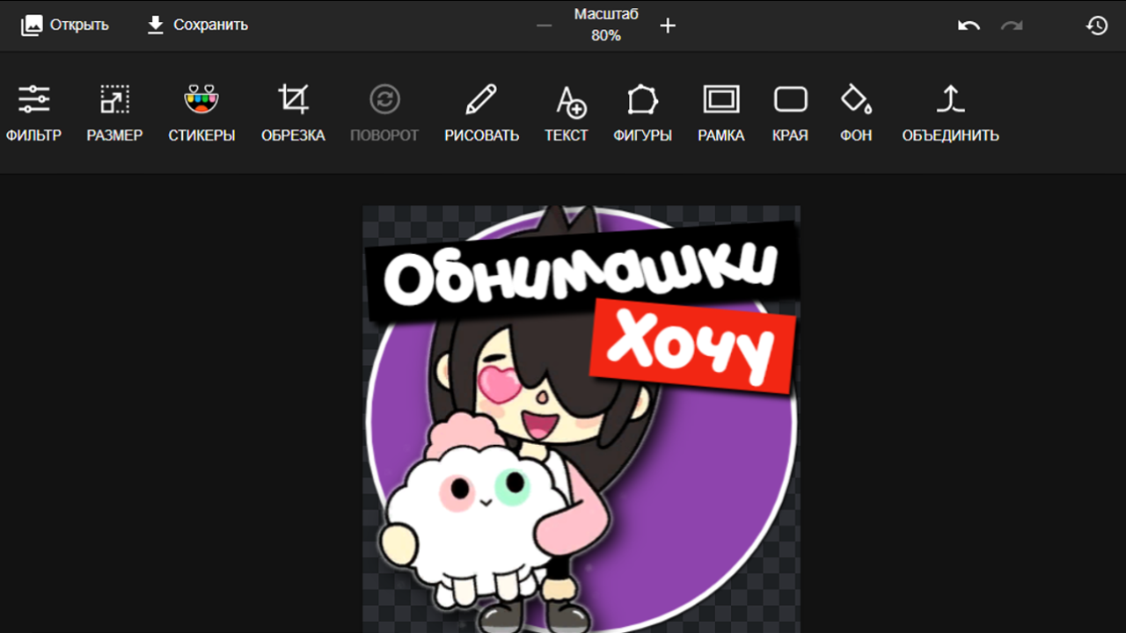This screenshot has height=633, width=1126.
Task: Select the Рисовать (Draw) pencil tool
Action: [x=480, y=110]
